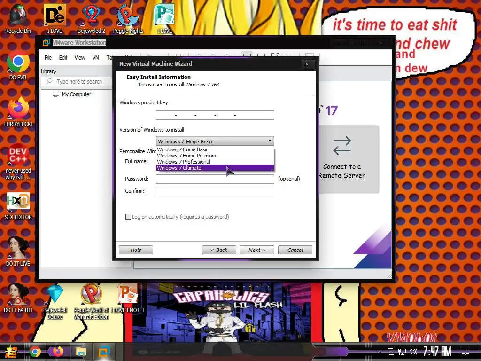This screenshot has height=361, width=481.
Task: Open the Firefox desktop icon labeled FURRYFUCK!
Action: click(18, 112)
